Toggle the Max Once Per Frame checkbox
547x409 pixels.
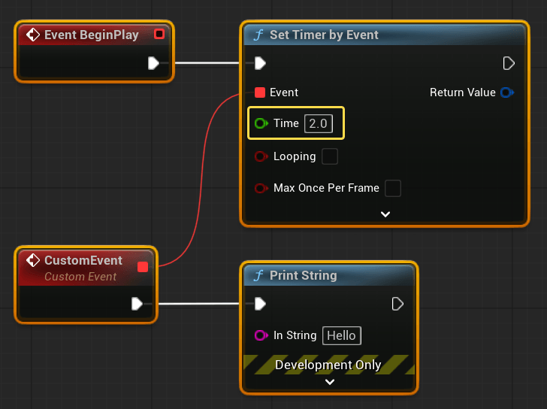(392, 188)
